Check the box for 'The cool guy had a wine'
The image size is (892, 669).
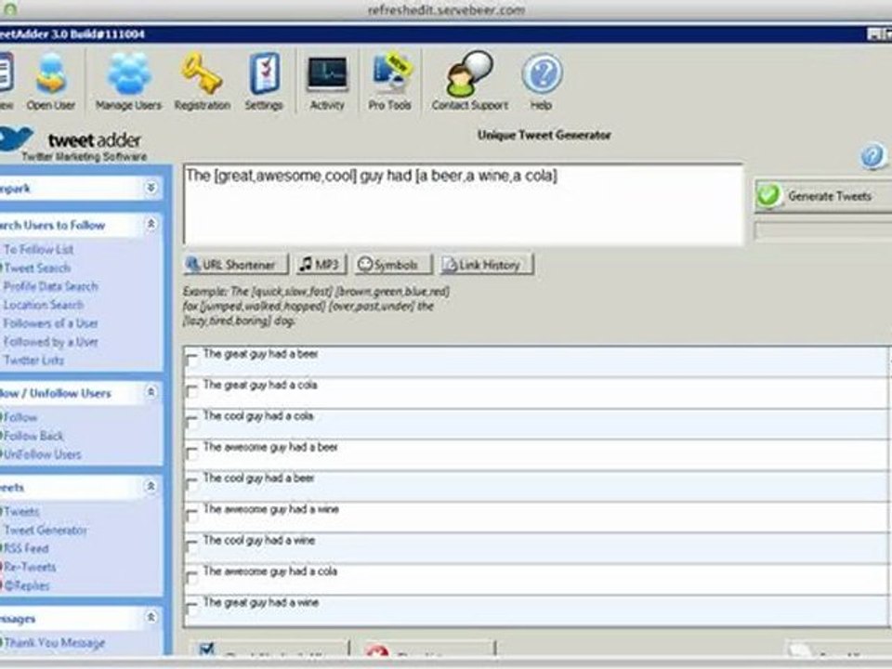[x=191, y=546]
